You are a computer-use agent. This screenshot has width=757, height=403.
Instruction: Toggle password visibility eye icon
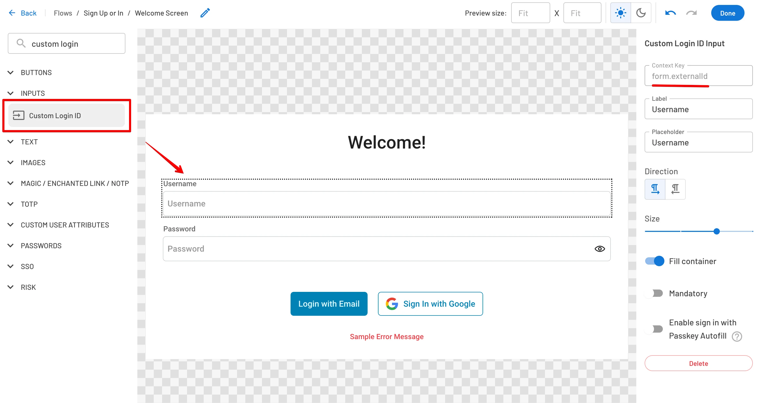point(600,249)
